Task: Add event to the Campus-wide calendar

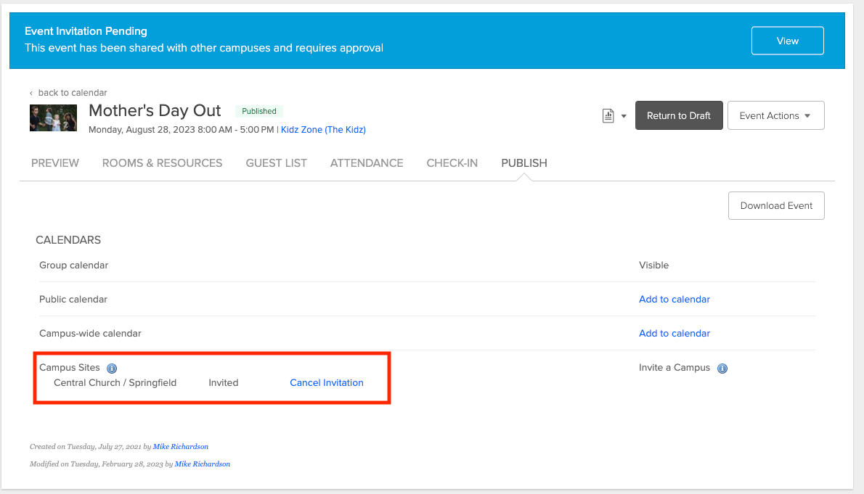Action: 674,333
